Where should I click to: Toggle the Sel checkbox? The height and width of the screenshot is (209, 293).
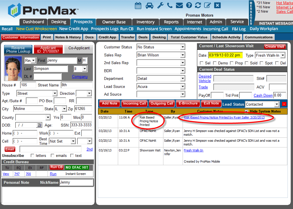pos(202,63)
